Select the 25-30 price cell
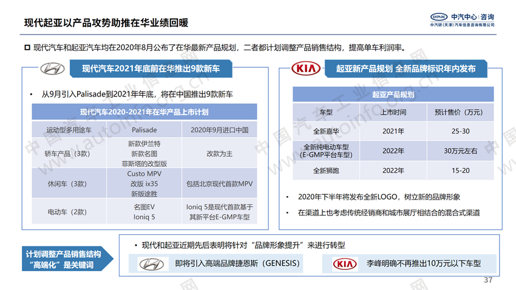 click(460, 131)
